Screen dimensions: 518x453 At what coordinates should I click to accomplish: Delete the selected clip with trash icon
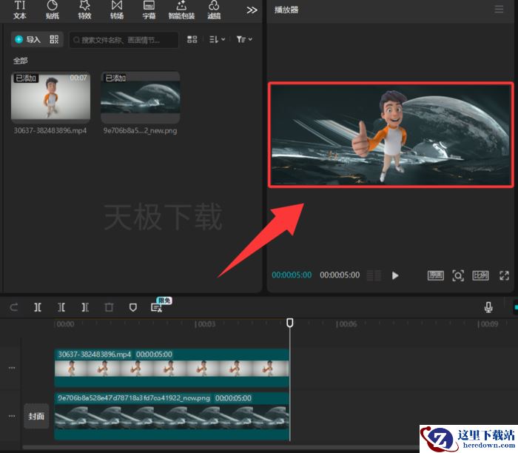(x=109, y=308)
